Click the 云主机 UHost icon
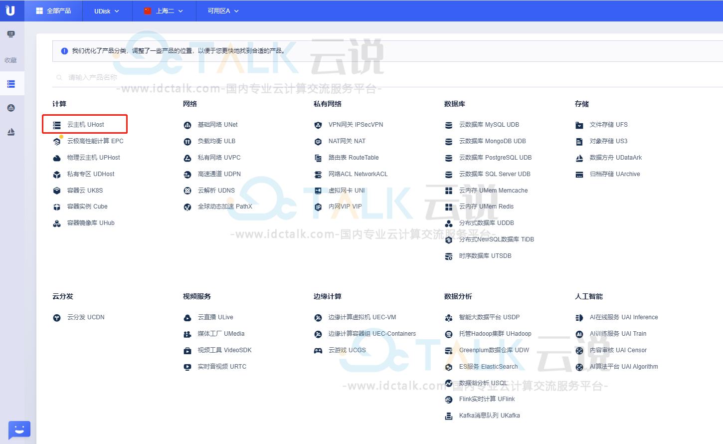 [x=57, y=125]
